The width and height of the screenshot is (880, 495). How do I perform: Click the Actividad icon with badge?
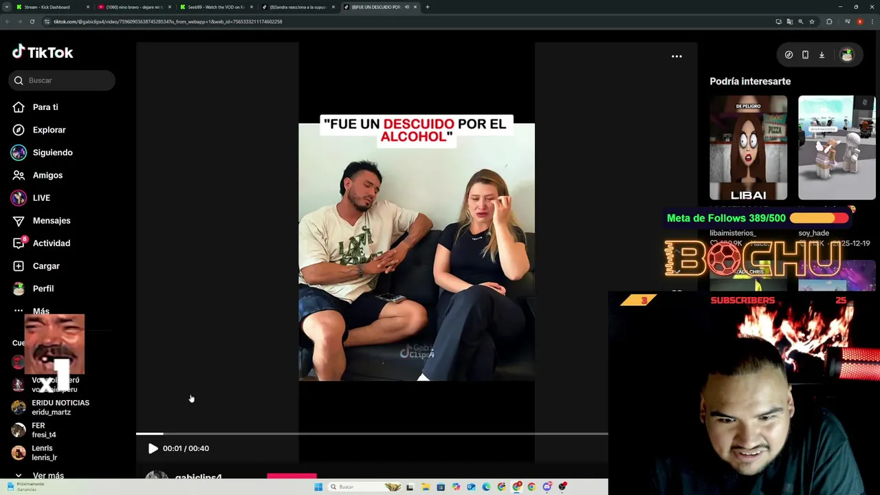(19, 243)
